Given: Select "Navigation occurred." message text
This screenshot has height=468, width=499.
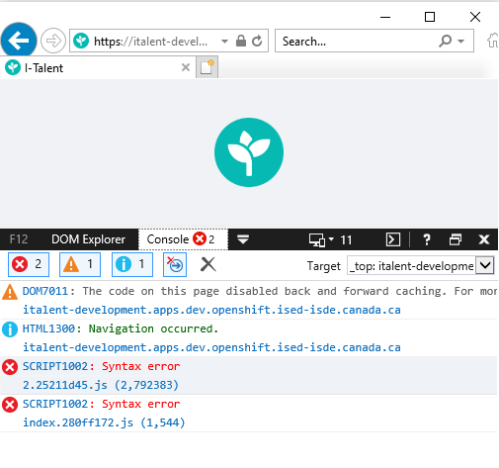Looking at the screenshot, I should (x=153, y=328).
